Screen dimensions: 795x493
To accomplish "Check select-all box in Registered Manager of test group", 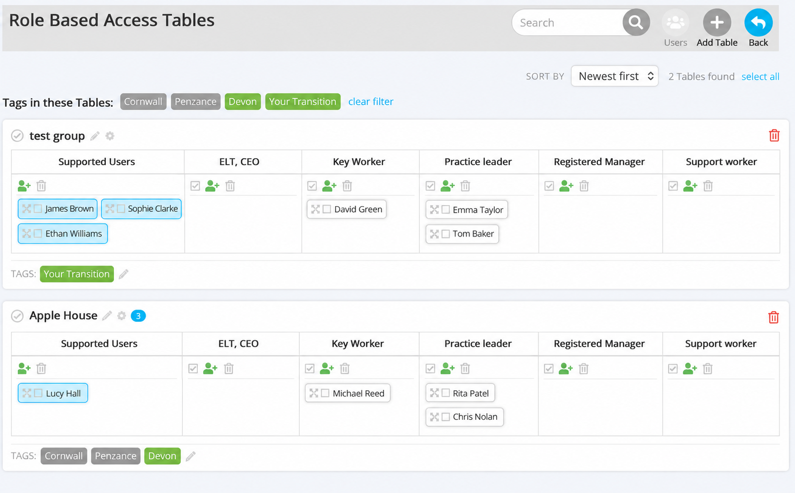I will coord(549,186).
